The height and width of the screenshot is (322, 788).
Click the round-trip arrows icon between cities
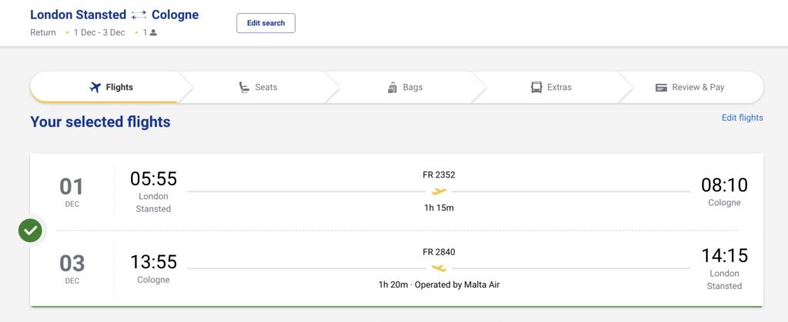(139, 15)
